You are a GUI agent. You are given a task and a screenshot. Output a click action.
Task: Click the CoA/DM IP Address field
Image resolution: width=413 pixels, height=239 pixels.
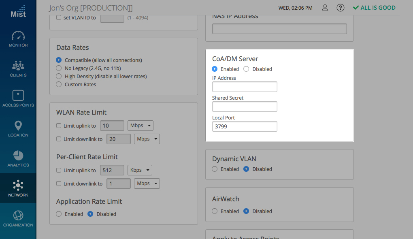point(245,87)
